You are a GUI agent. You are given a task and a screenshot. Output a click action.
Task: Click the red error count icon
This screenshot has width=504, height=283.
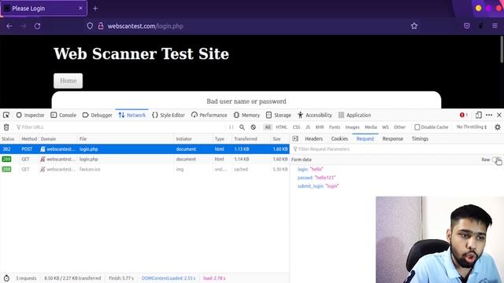(463, 115)
